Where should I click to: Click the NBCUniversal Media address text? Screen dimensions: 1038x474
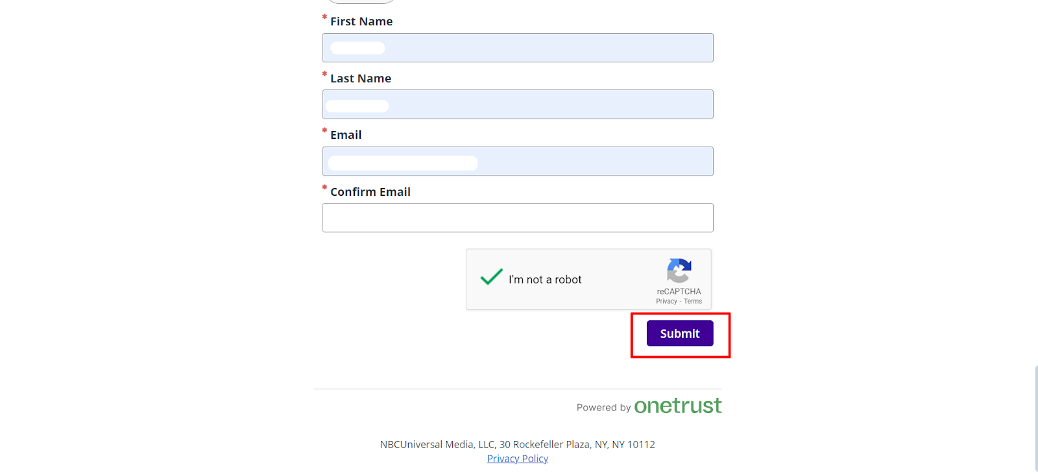click(x=518, y=444)
